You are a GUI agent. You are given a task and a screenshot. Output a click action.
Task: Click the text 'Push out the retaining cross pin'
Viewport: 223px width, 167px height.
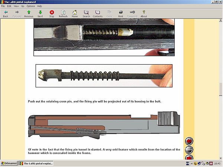[50, 101]
